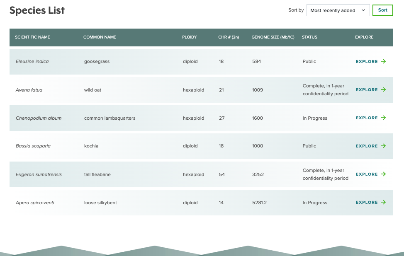Screen dimensions: 404x256
Task: Click the arrow icon for Chenopodium album
Action: [x=383, y=118]
